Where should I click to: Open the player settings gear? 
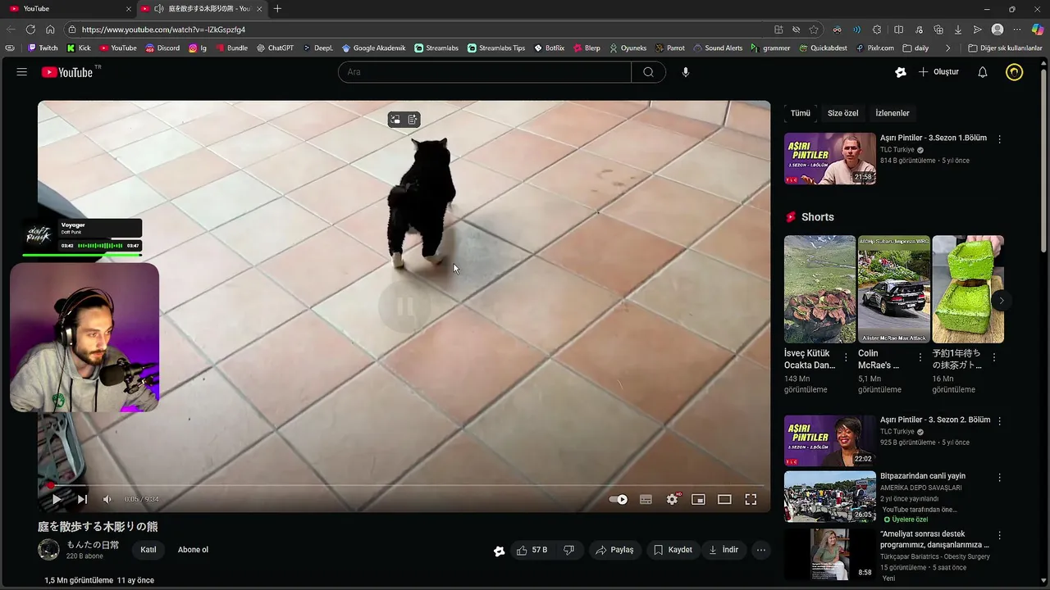(x=673, y=499)
